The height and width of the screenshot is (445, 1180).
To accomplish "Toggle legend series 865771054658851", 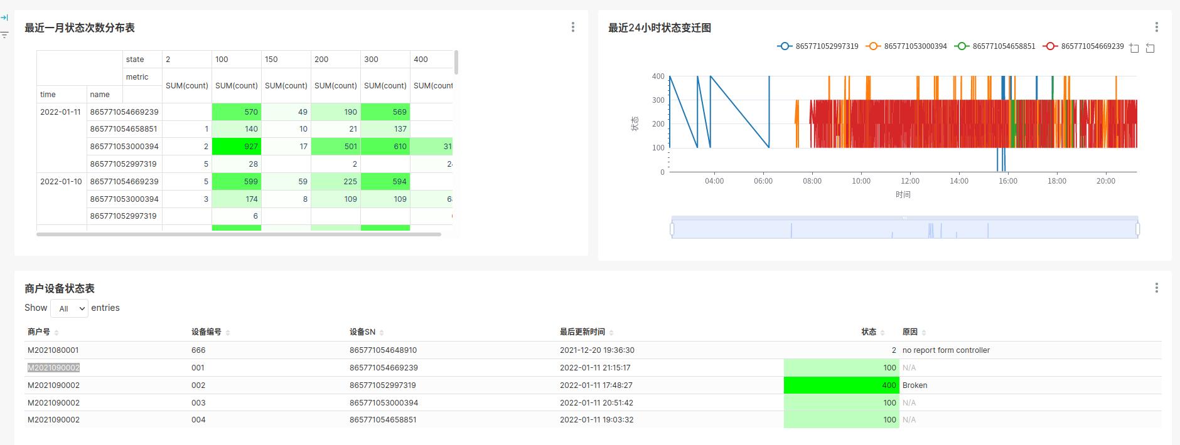I will click(995, 46).
